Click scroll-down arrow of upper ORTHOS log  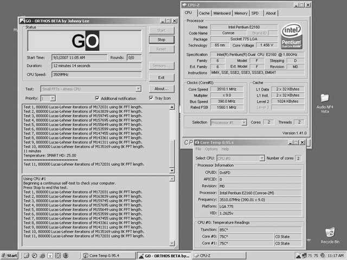[172, 171]
